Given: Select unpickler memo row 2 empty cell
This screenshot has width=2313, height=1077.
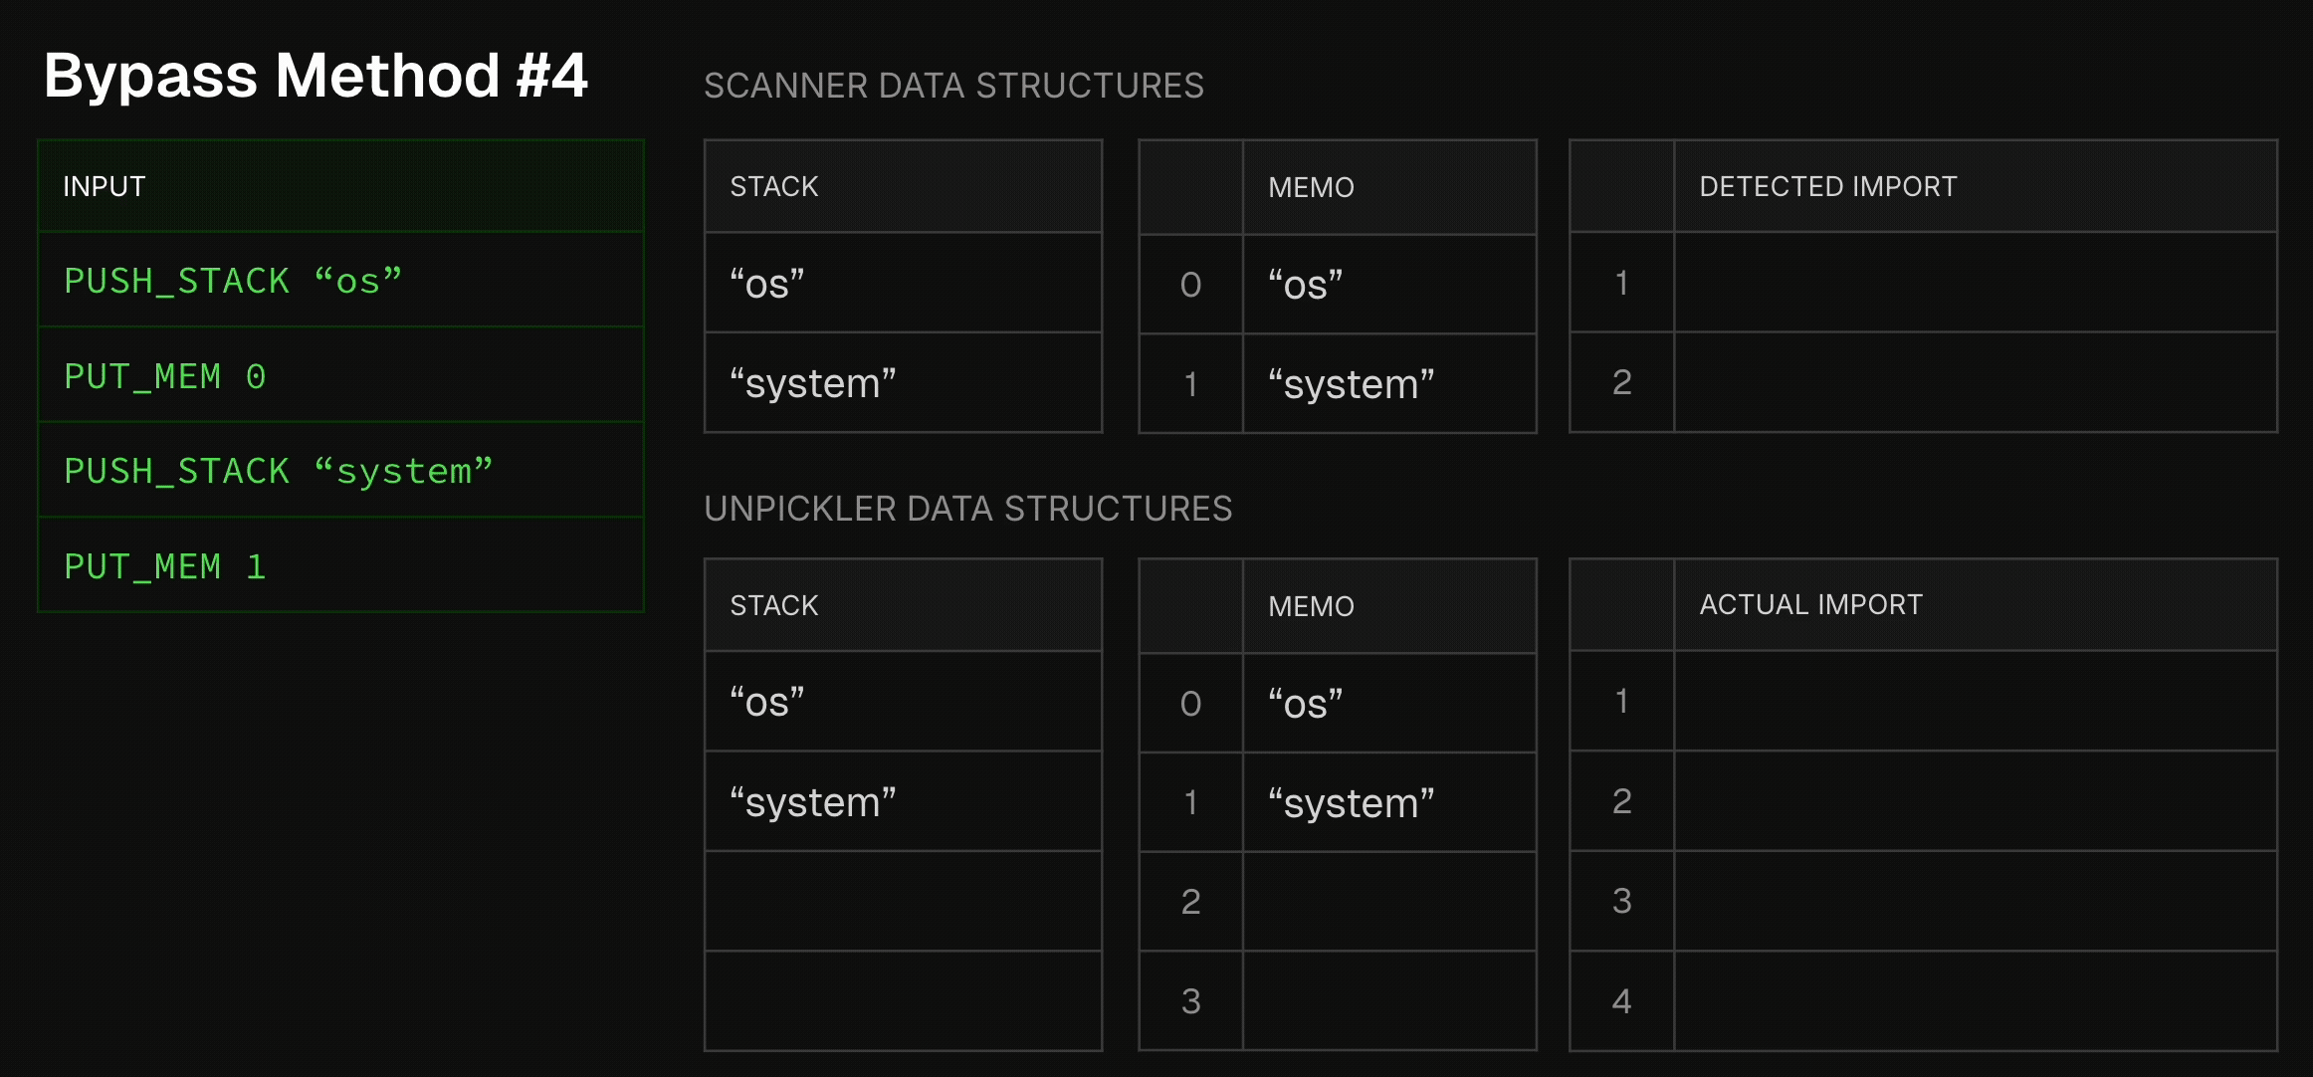Looking at the screenshot, I should pos(1388,901).
